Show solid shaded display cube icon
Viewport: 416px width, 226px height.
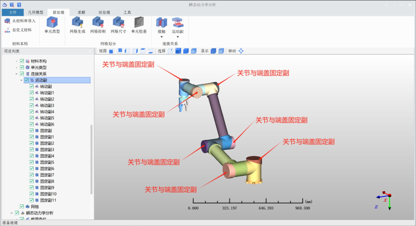click(x=213, y=51)
